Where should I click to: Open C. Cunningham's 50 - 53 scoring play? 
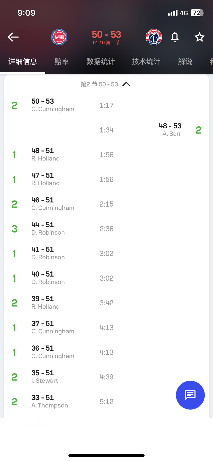tap(53, 105)
